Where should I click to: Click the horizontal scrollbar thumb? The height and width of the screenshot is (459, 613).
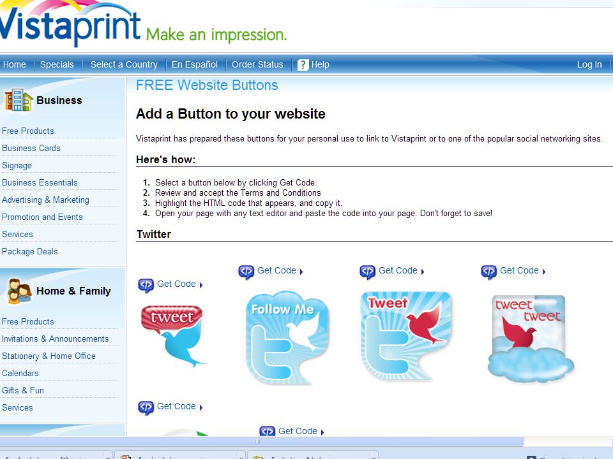click(261, 441)
